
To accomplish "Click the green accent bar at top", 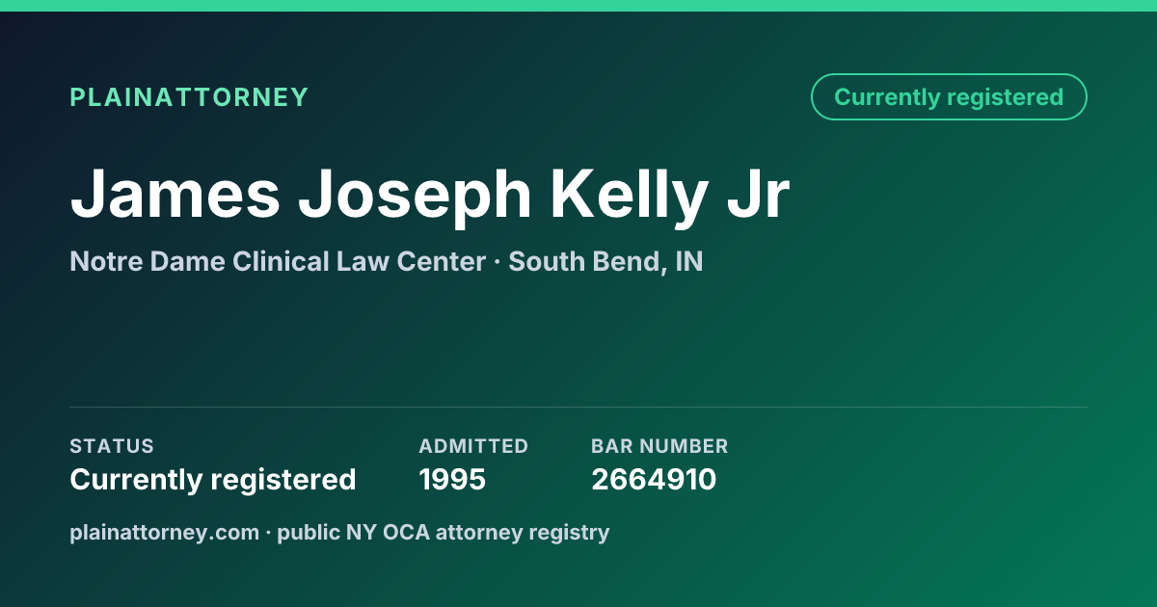I will tap(578, 6).
